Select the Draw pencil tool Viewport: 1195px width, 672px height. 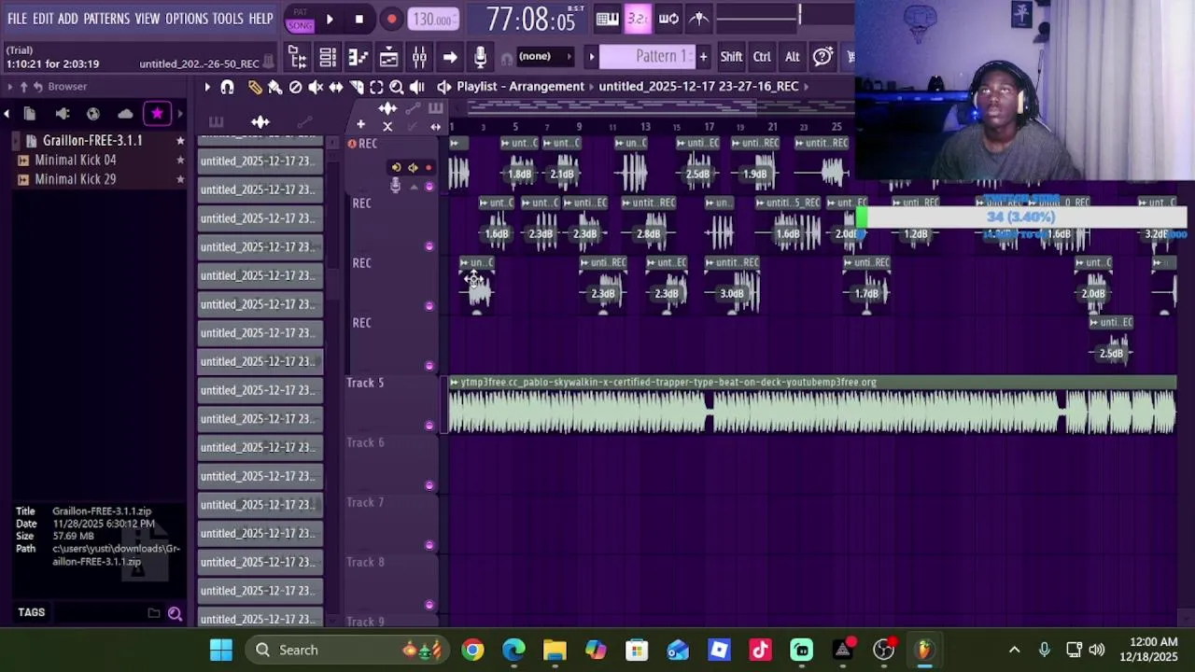pos(255,87)
